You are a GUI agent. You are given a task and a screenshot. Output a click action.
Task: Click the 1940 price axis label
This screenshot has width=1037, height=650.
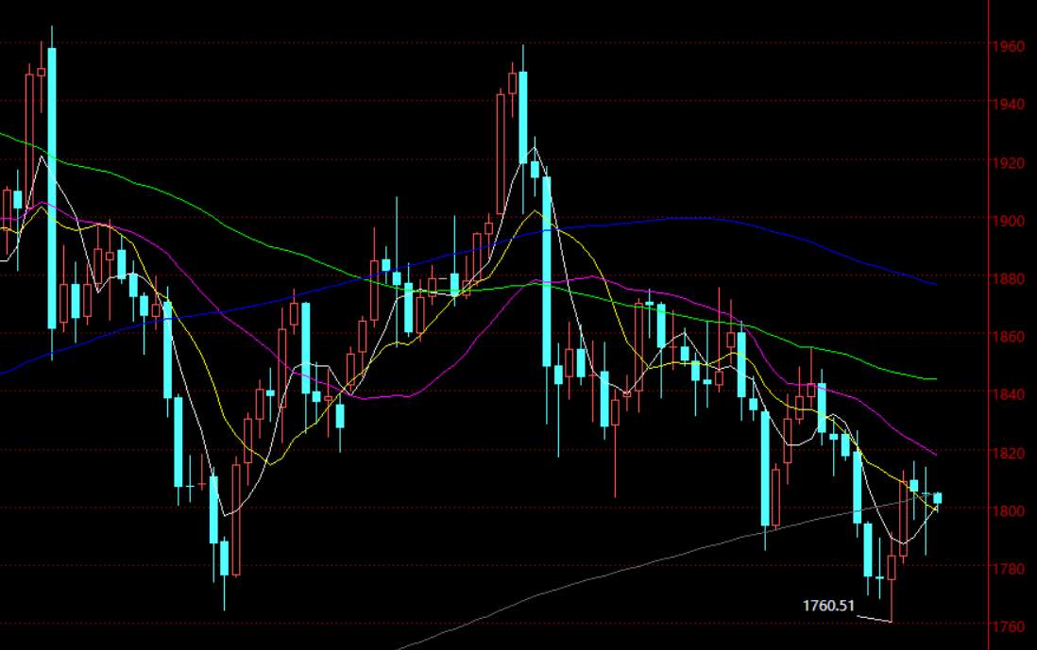coord(1009,104)
